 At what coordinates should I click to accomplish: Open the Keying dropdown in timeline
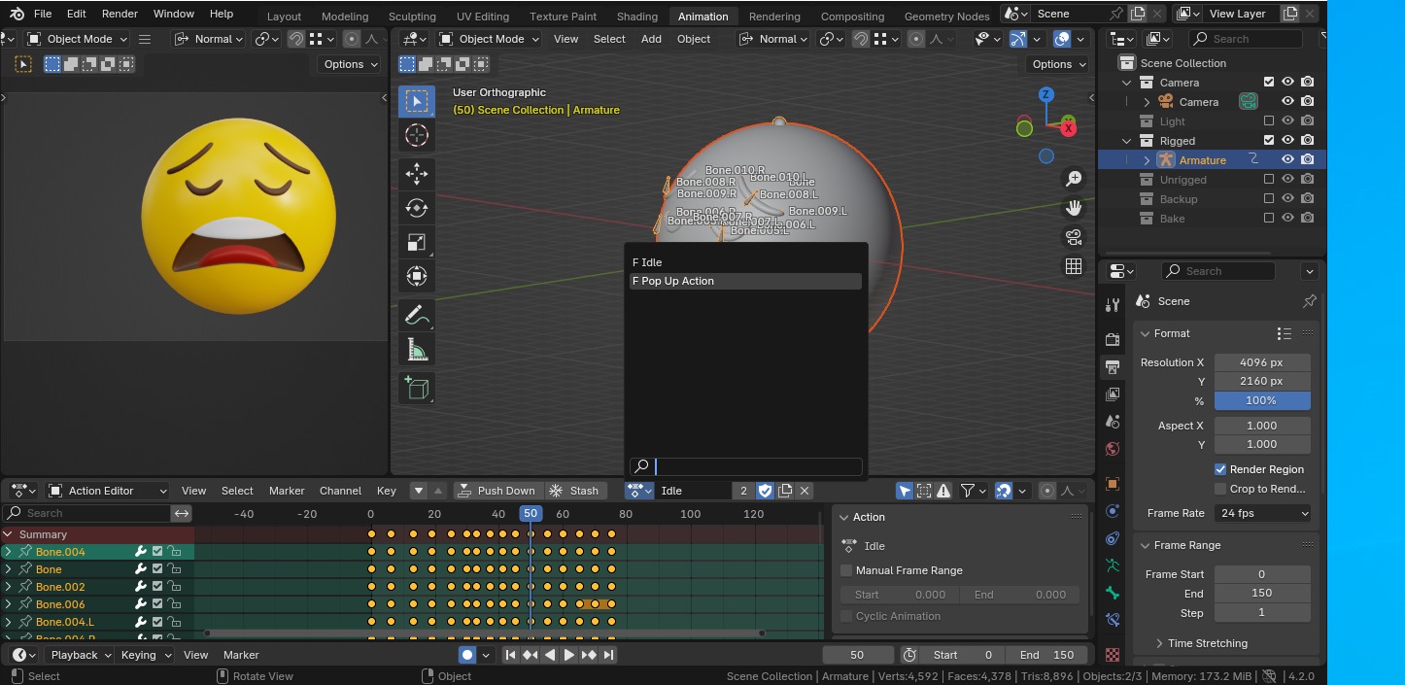click(145, 655)
